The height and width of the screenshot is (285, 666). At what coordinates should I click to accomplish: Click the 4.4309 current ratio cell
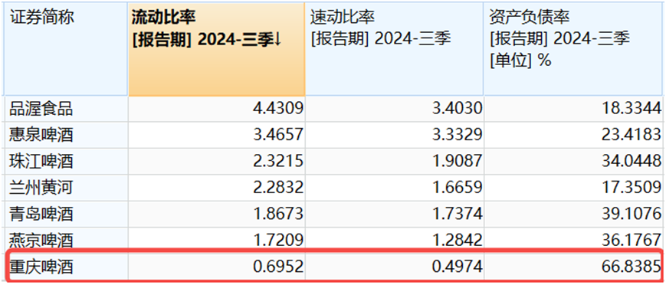[x=216, y=109]
